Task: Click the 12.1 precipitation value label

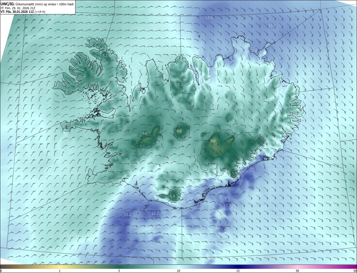Action: pyautogui.click(x=272, y=25)
